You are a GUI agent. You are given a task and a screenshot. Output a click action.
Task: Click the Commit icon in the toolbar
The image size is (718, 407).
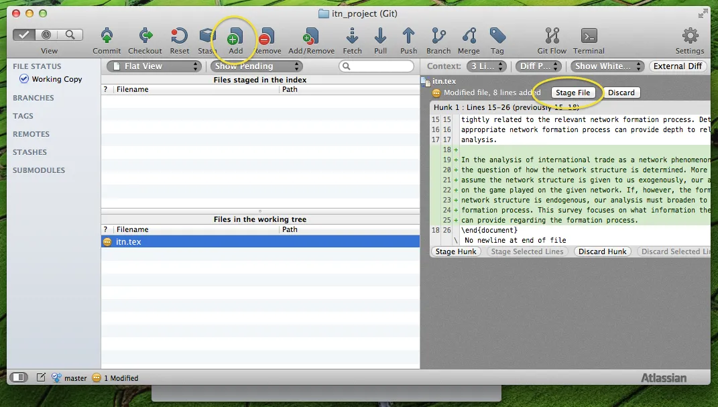coord(106,36)
